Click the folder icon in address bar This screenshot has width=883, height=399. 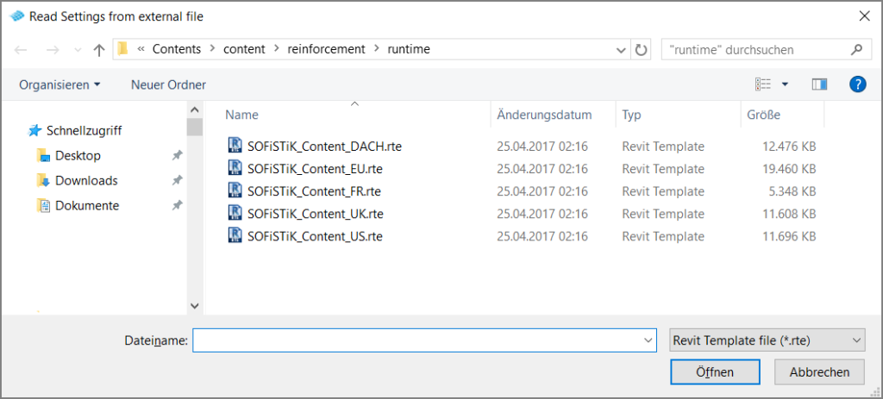point(122,49)
